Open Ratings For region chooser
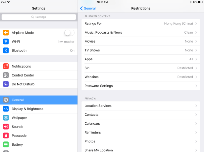The height and width of the screenshot is (152, 204). point(141,23)
